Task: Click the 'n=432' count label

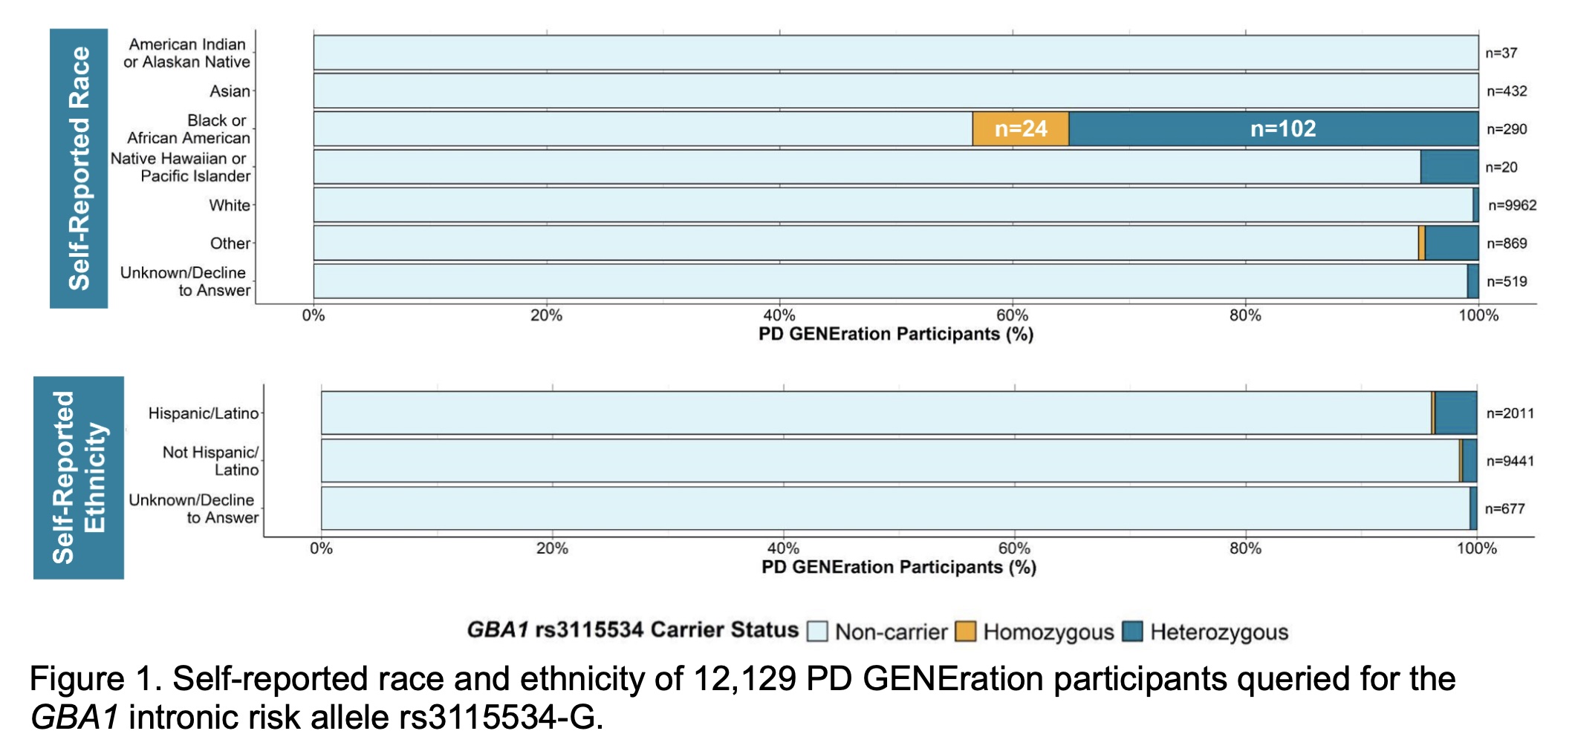Action: coord(1507,91)
